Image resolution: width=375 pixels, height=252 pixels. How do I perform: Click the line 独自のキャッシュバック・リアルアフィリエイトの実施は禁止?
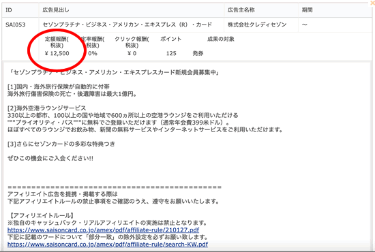tap(107, 223)
